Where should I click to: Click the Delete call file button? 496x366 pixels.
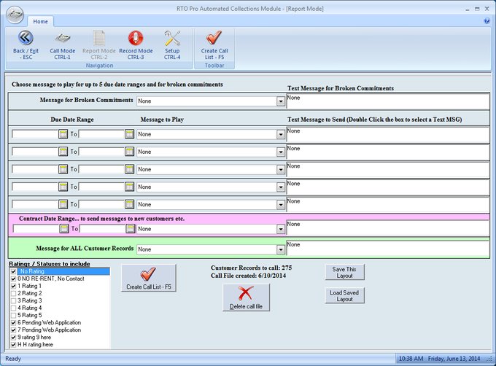pos(246,297)
